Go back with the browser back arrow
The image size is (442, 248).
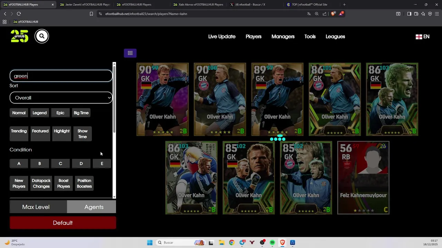[x=5, y=14]
